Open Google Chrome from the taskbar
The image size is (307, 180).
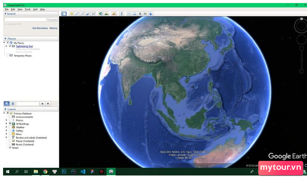point(45,172)
